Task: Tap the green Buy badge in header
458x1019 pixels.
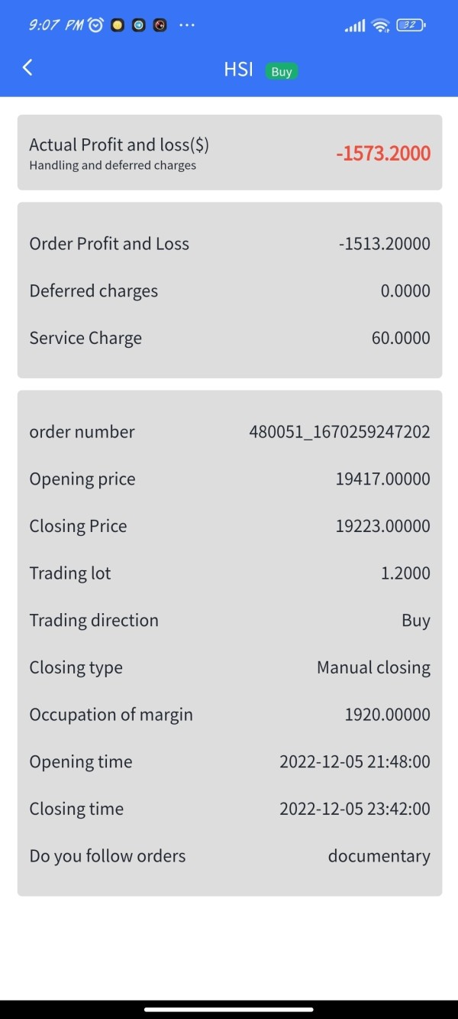Action: click(282, 72)
